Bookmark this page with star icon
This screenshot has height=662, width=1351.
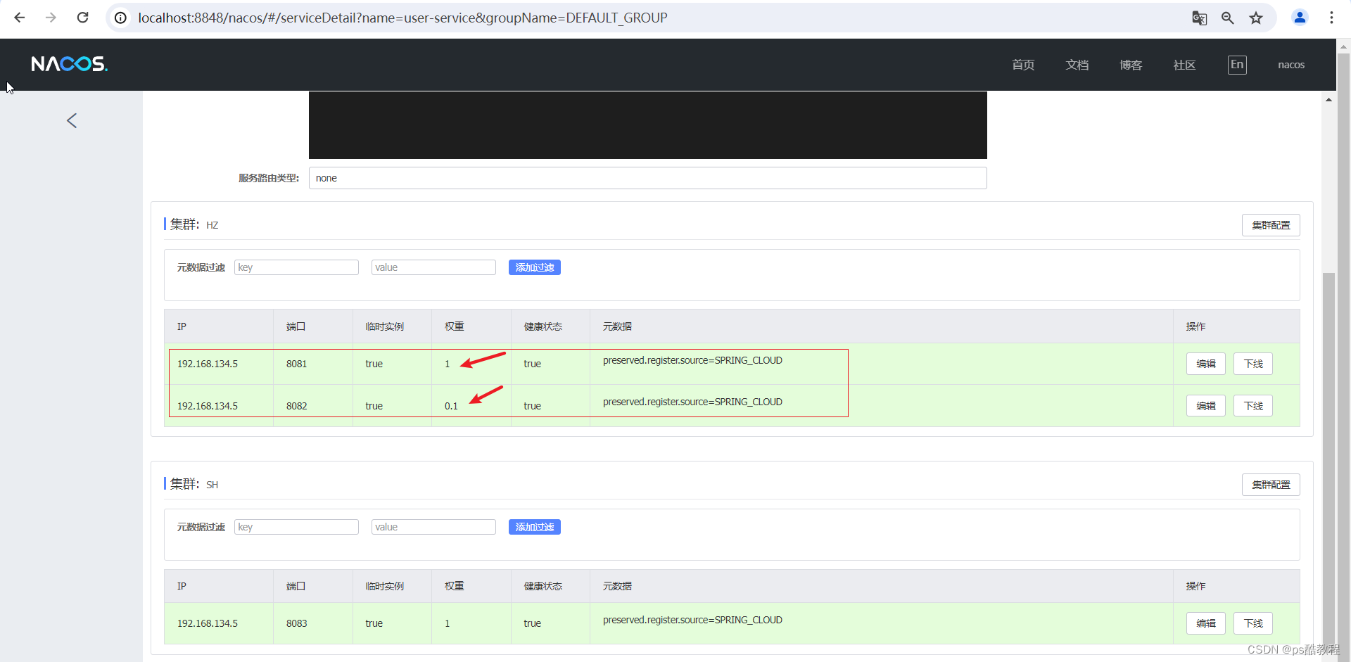(1256, 18)
